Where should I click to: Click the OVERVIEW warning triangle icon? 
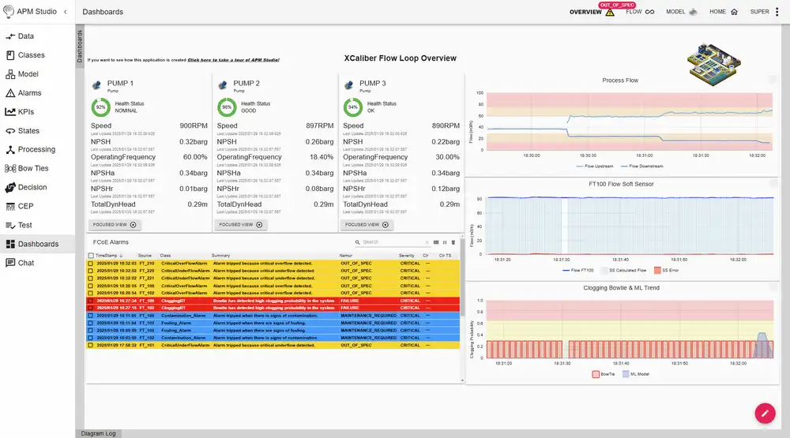610,12
